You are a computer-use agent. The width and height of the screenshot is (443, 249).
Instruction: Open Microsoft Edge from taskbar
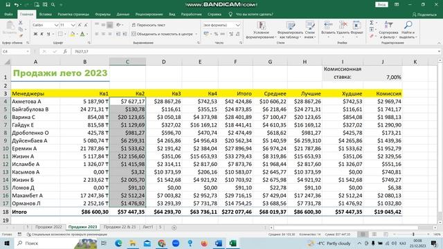(x=118, y=243)
